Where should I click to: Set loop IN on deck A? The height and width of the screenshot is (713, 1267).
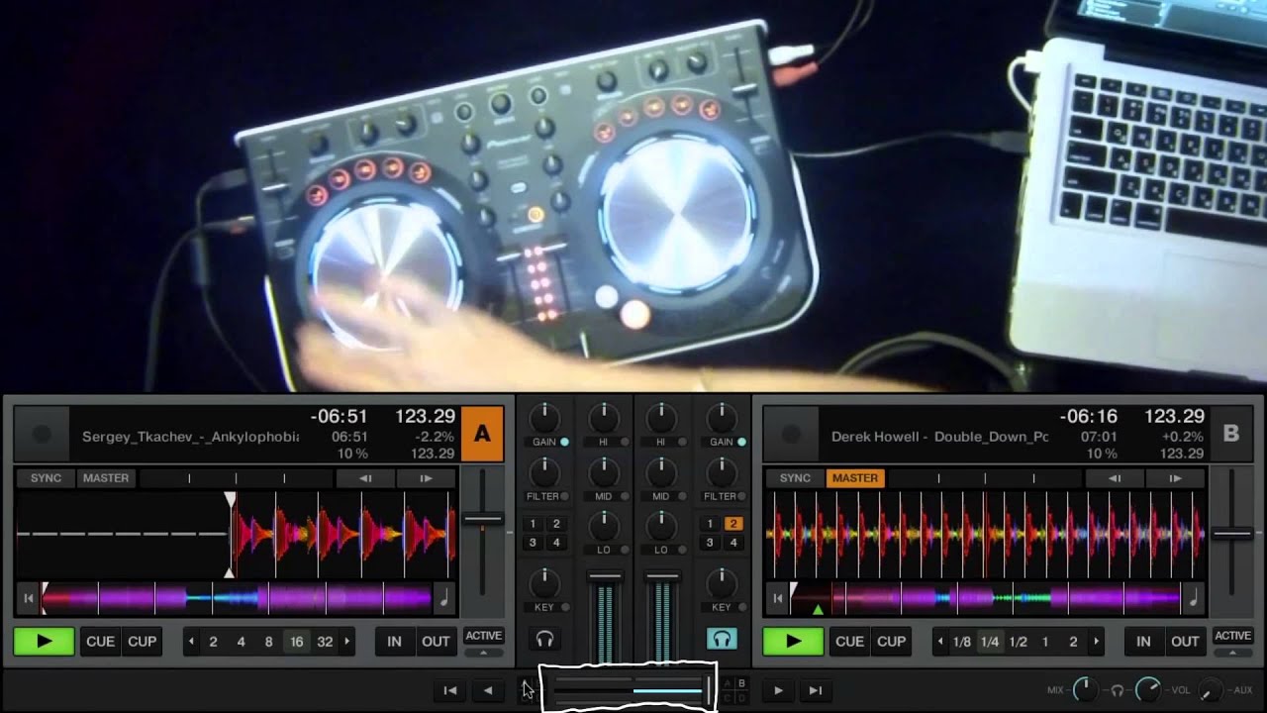click(394, 642)
